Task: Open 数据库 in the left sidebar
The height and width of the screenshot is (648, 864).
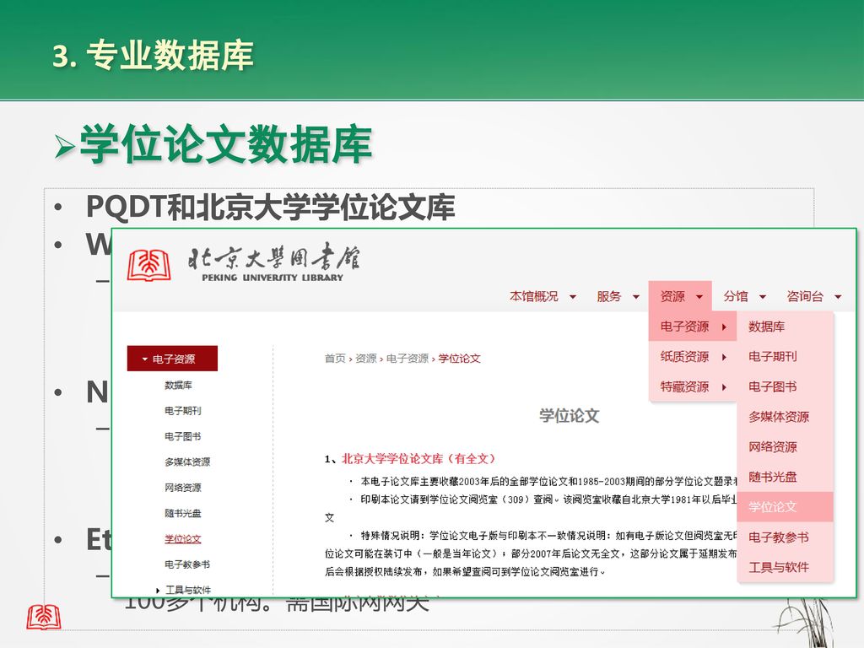Action: tap(179, 385)
